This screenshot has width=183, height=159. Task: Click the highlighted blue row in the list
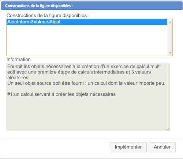point(87,22)
